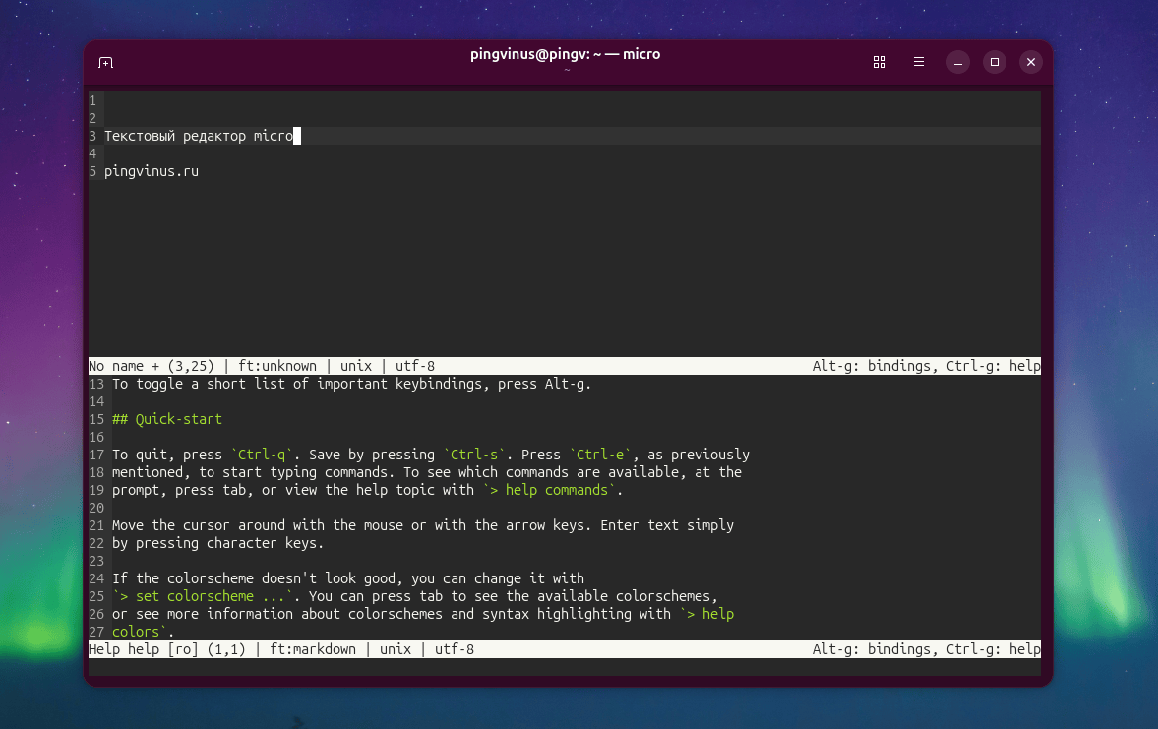
Task: Click the window title 'pingvinus@pingv: ~ — micro'
Action: [565, 54]
